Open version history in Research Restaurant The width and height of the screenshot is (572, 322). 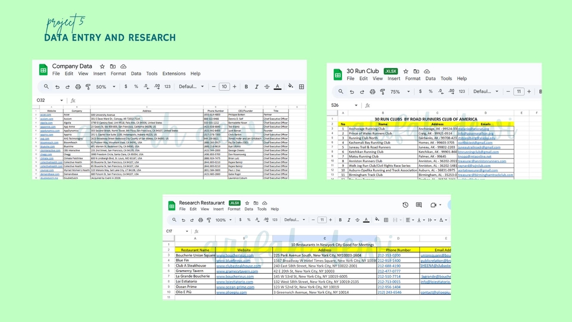pos(405,205)
